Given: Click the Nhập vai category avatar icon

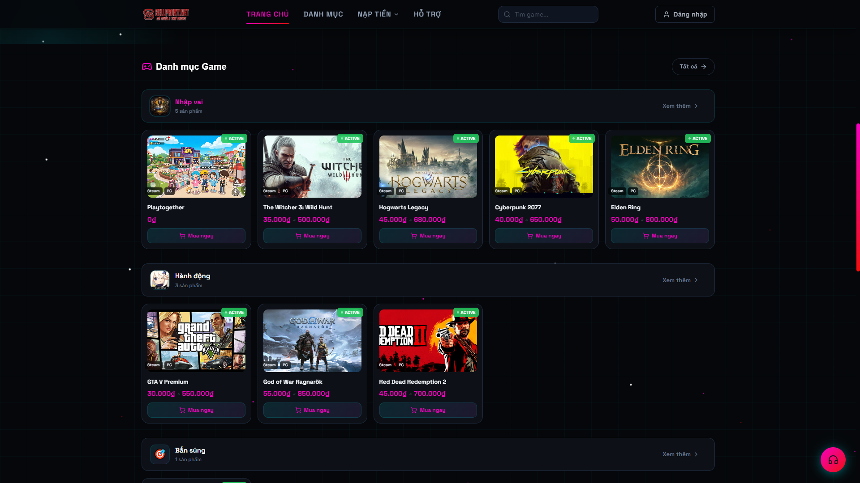Looking at the screenshot, I should (160, 106).
